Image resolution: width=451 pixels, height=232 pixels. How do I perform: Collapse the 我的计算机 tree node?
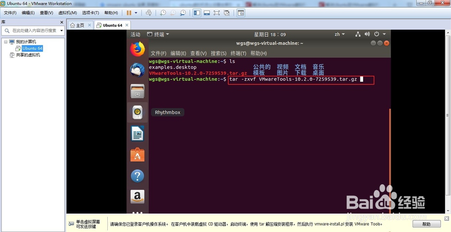point(5,42)
